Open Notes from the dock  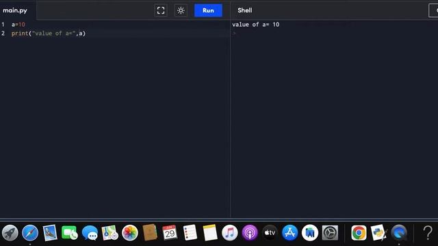tap(210, 232)
